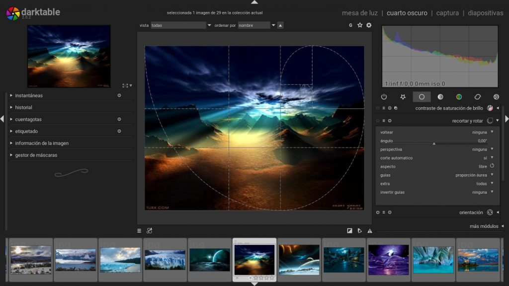Open the invertir guías dropdown
Image resolution: width=509 pixels, height=286 pixels.
437,192
